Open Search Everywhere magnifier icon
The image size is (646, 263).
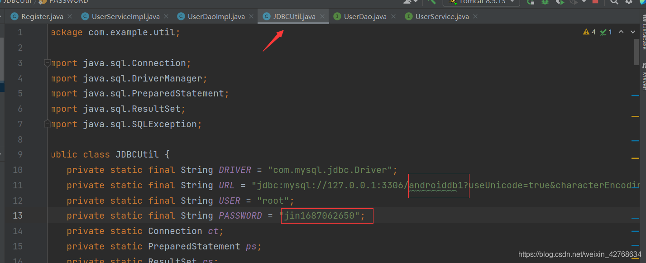coord(615,2)
